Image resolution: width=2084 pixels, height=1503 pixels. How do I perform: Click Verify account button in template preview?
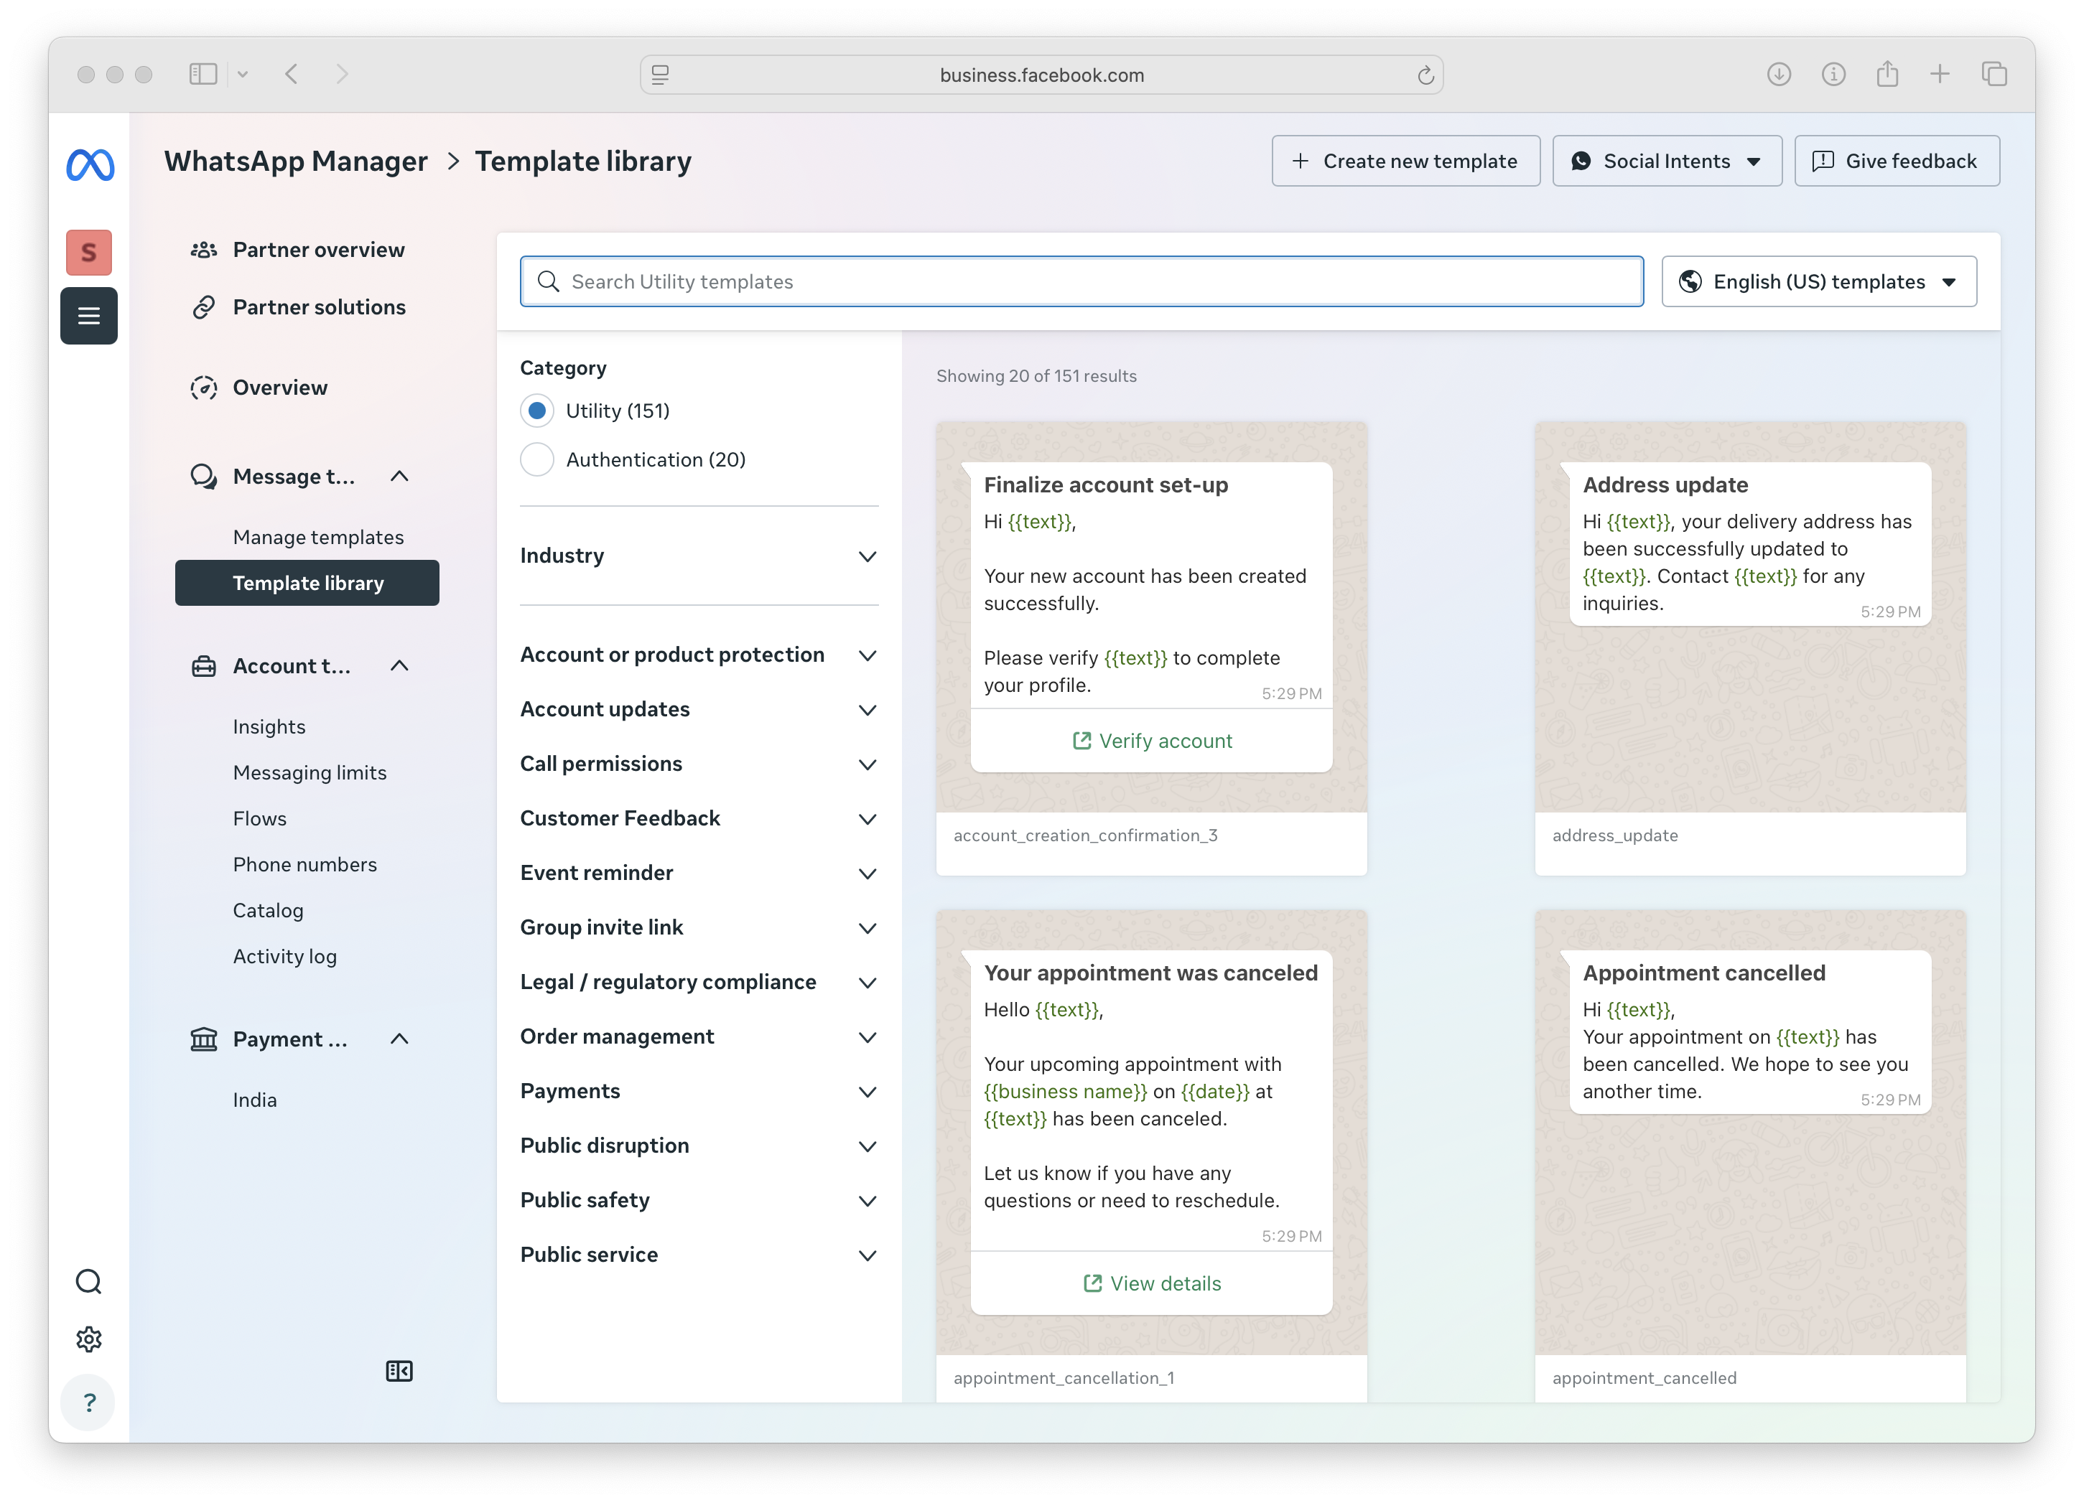pyautogui.click(x=1151, y=741)
